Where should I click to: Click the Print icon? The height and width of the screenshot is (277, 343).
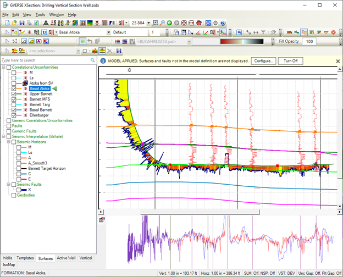click(x=29, y=23)
